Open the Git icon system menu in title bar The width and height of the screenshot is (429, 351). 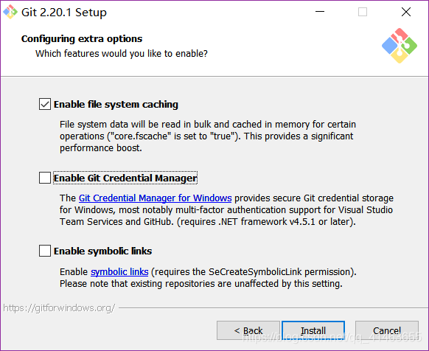[x=10, y=12]
